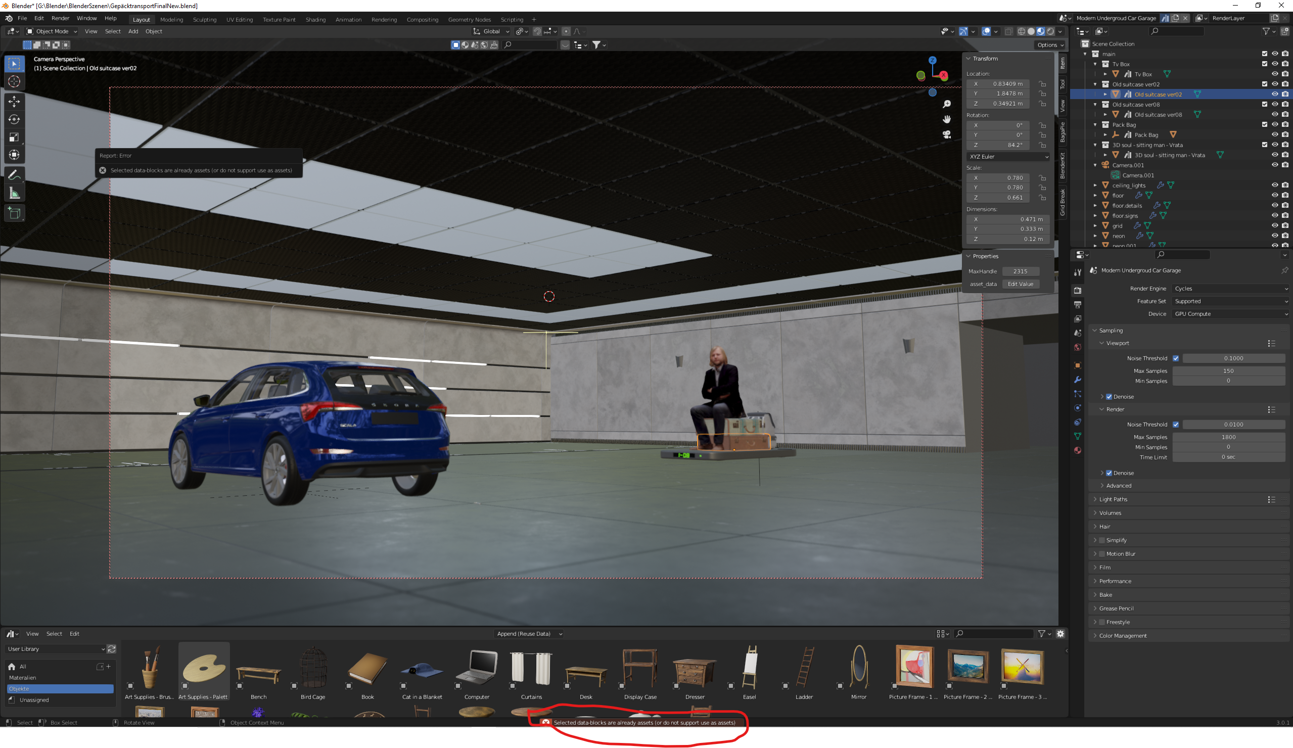Viewport: 1293px width, 748px height.
Task: Activate the Cursor tool
Action: pos(14,81)
